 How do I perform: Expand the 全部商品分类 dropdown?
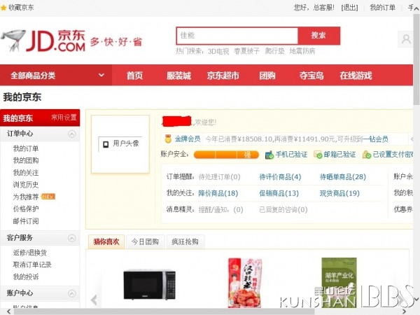coord(101,75)
